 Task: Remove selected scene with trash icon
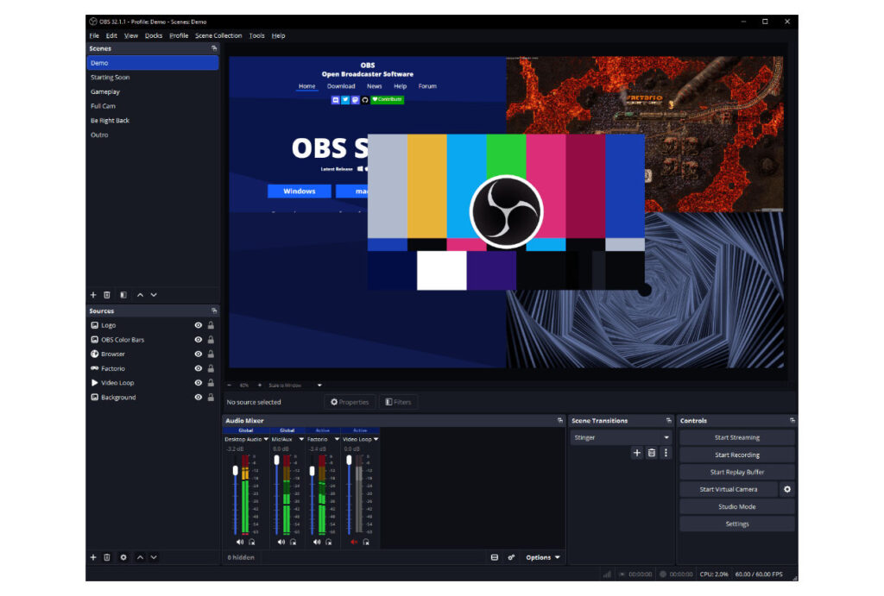[x=106, y=295]
